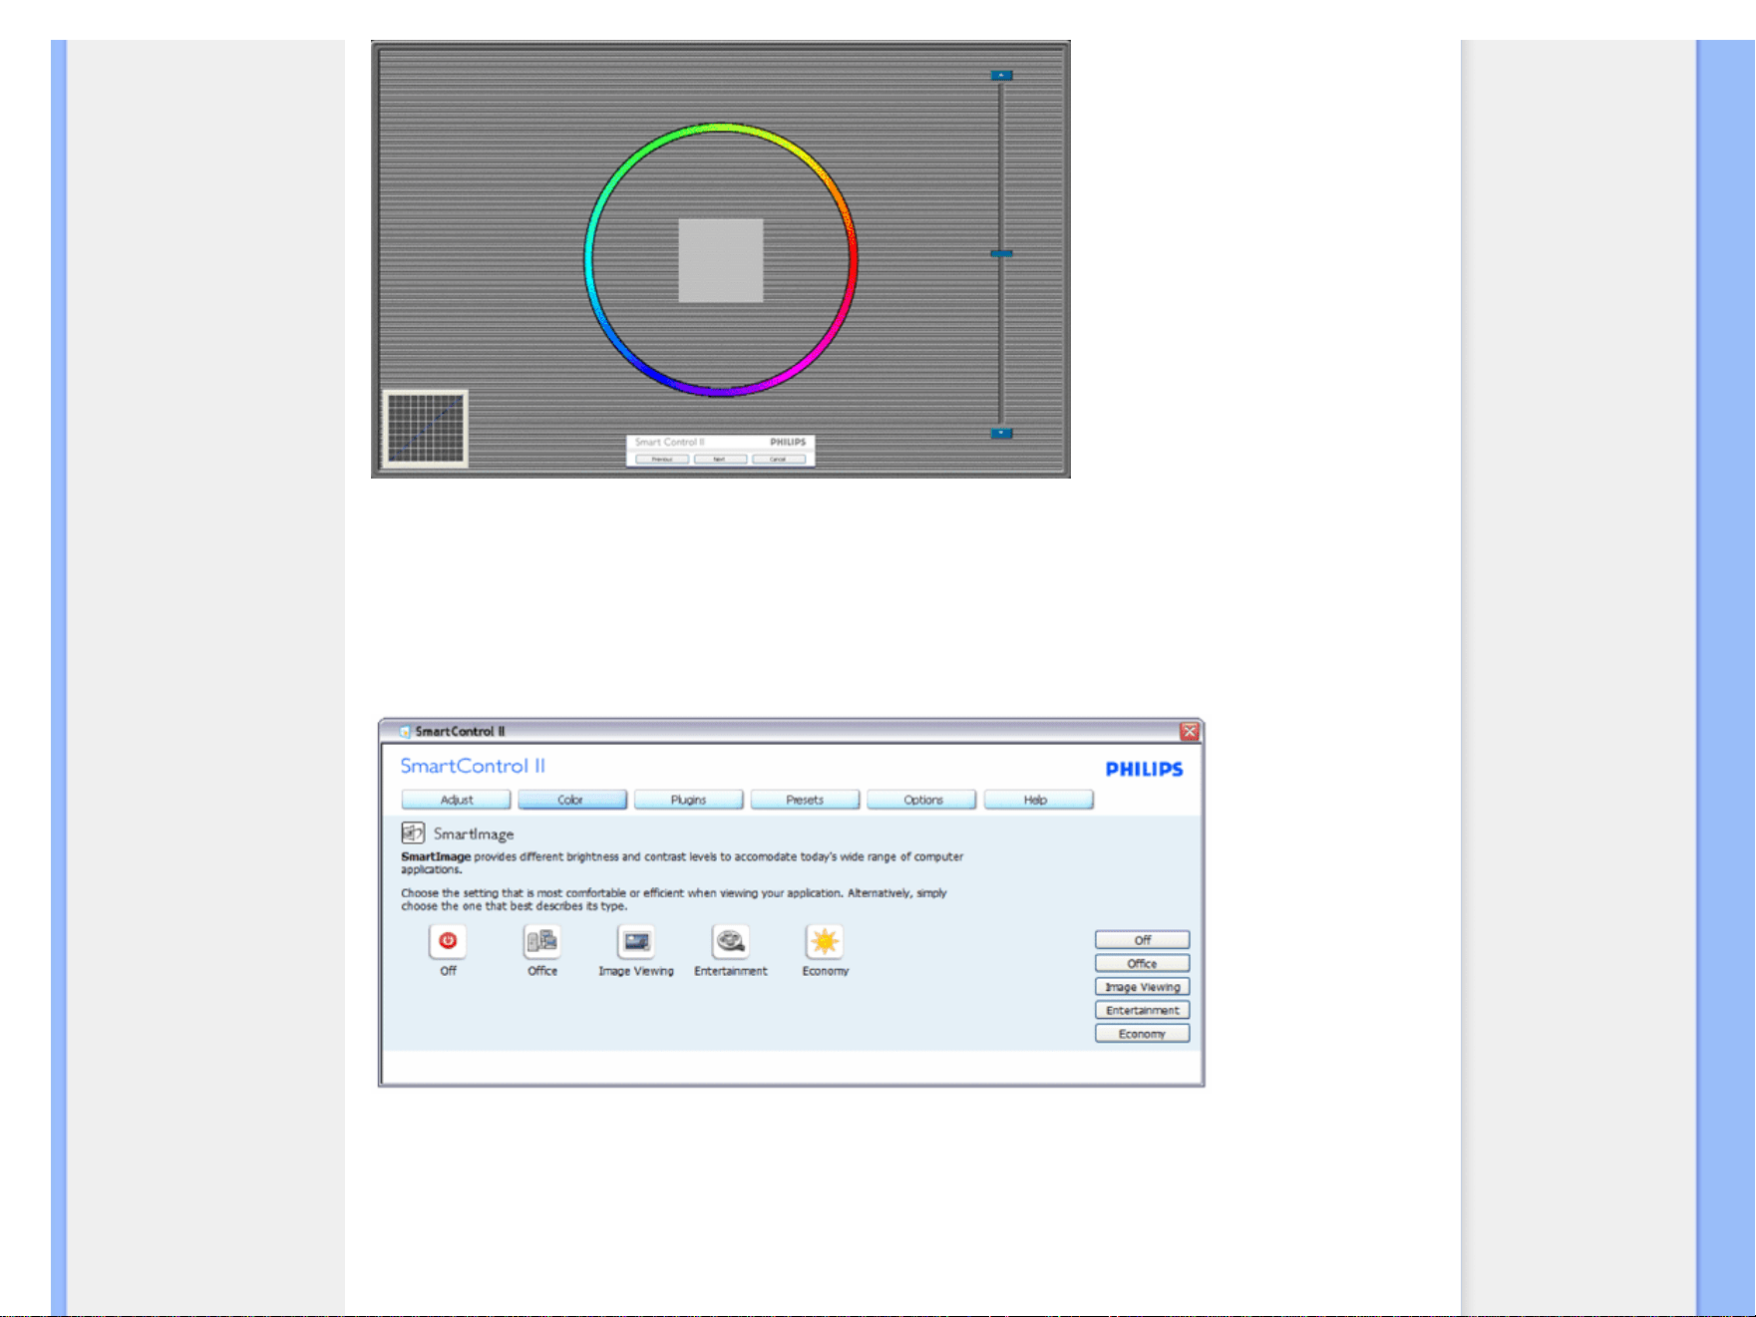Screen dimensions: 1756x1317
Task: Click Cancel in the calibration dialog
Action: [x=779, y=460]
